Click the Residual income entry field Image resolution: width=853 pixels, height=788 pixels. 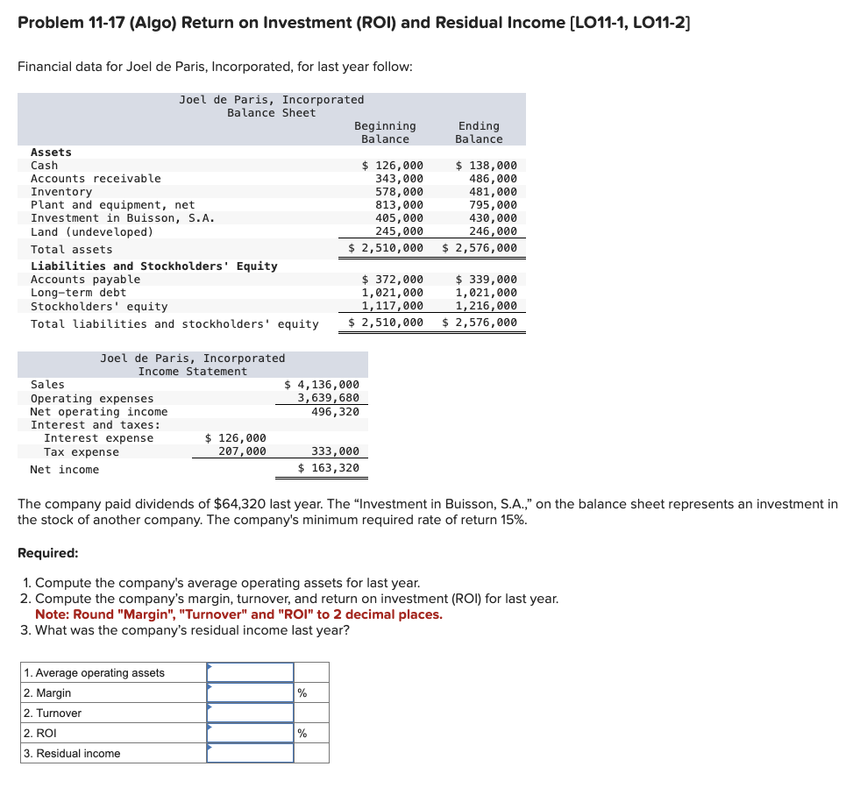click(x=250, y=753)
